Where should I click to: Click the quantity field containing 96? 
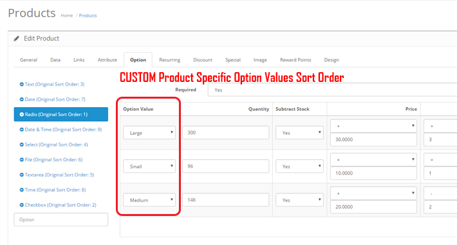click(x=225, y=166)
